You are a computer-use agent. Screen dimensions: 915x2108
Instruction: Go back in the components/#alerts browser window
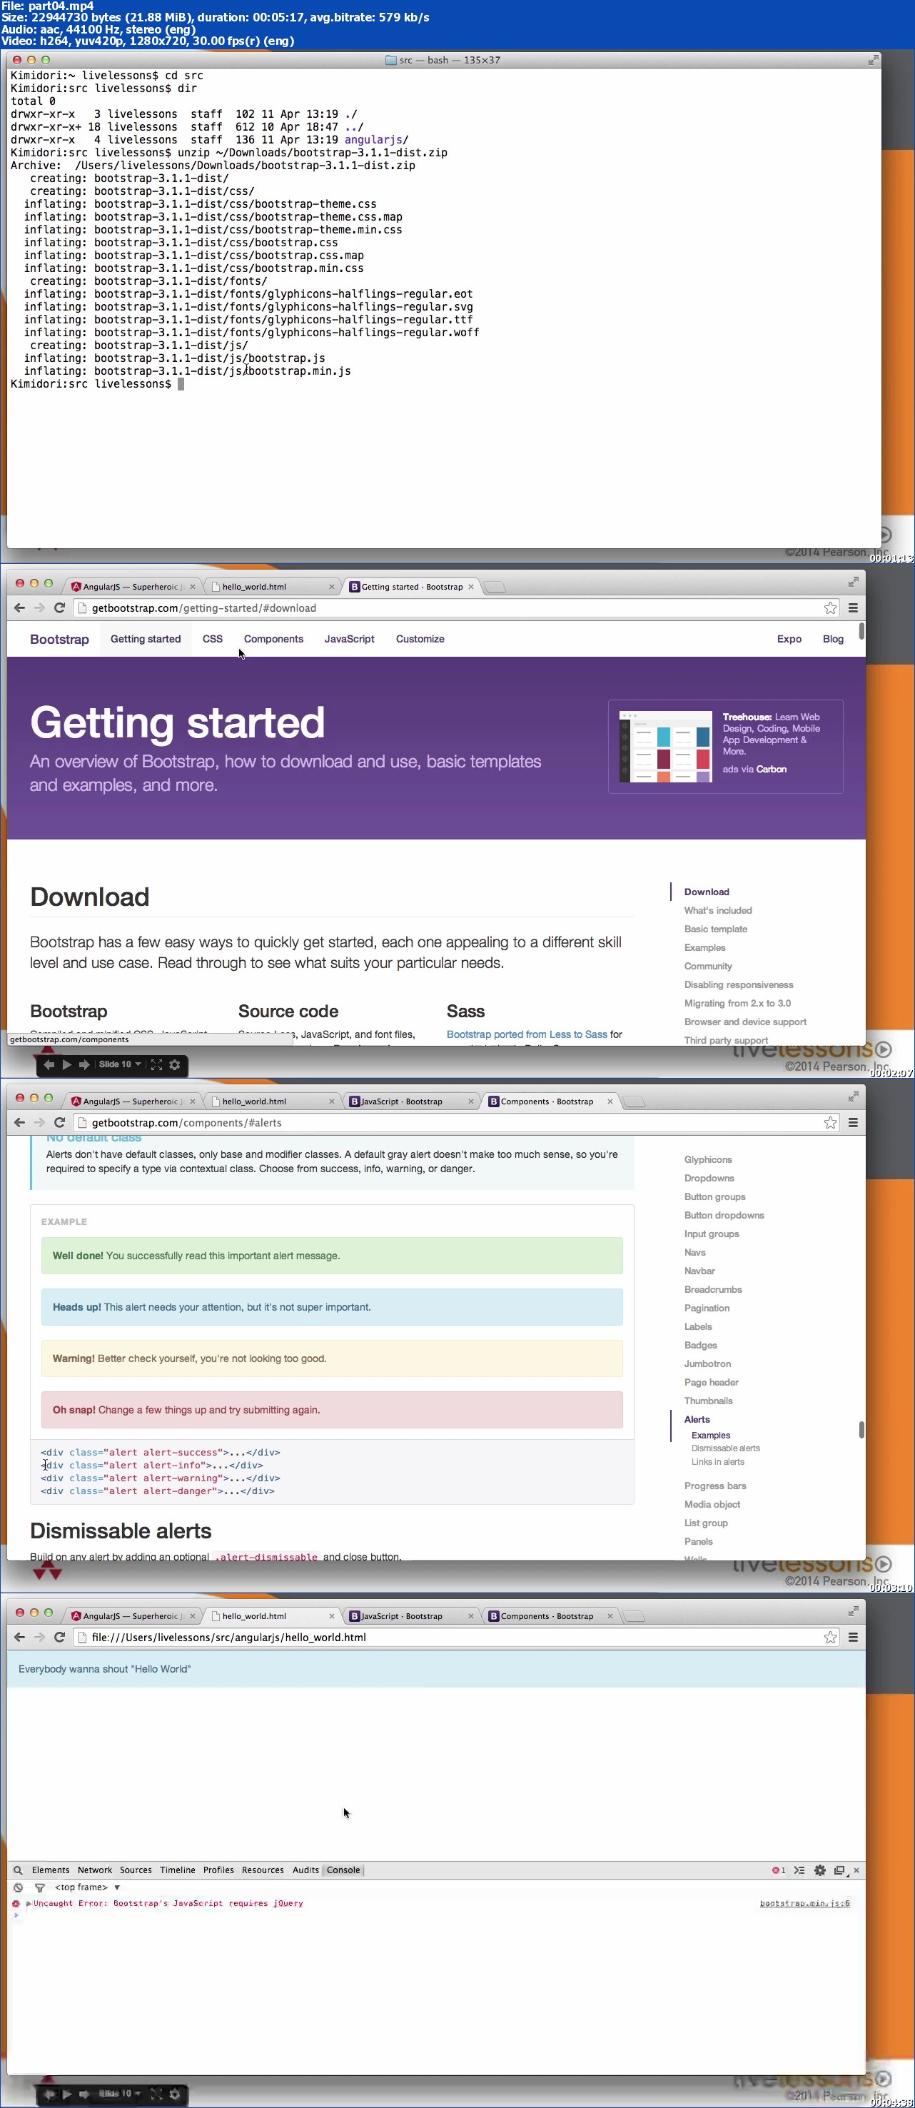pyautogui.click(x=20, y=1122)
